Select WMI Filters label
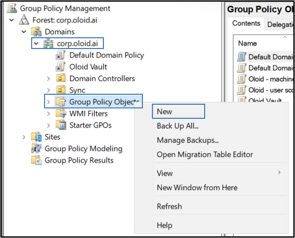The height and width of the screenshot is (238, 295). pos(88,113)
